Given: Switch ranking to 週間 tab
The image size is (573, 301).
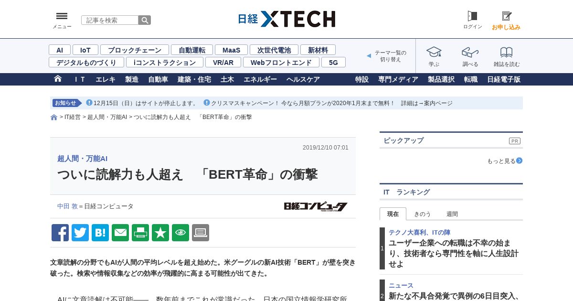Looking at the screenshot, I should pyautogui.click(x=452, y=214).
